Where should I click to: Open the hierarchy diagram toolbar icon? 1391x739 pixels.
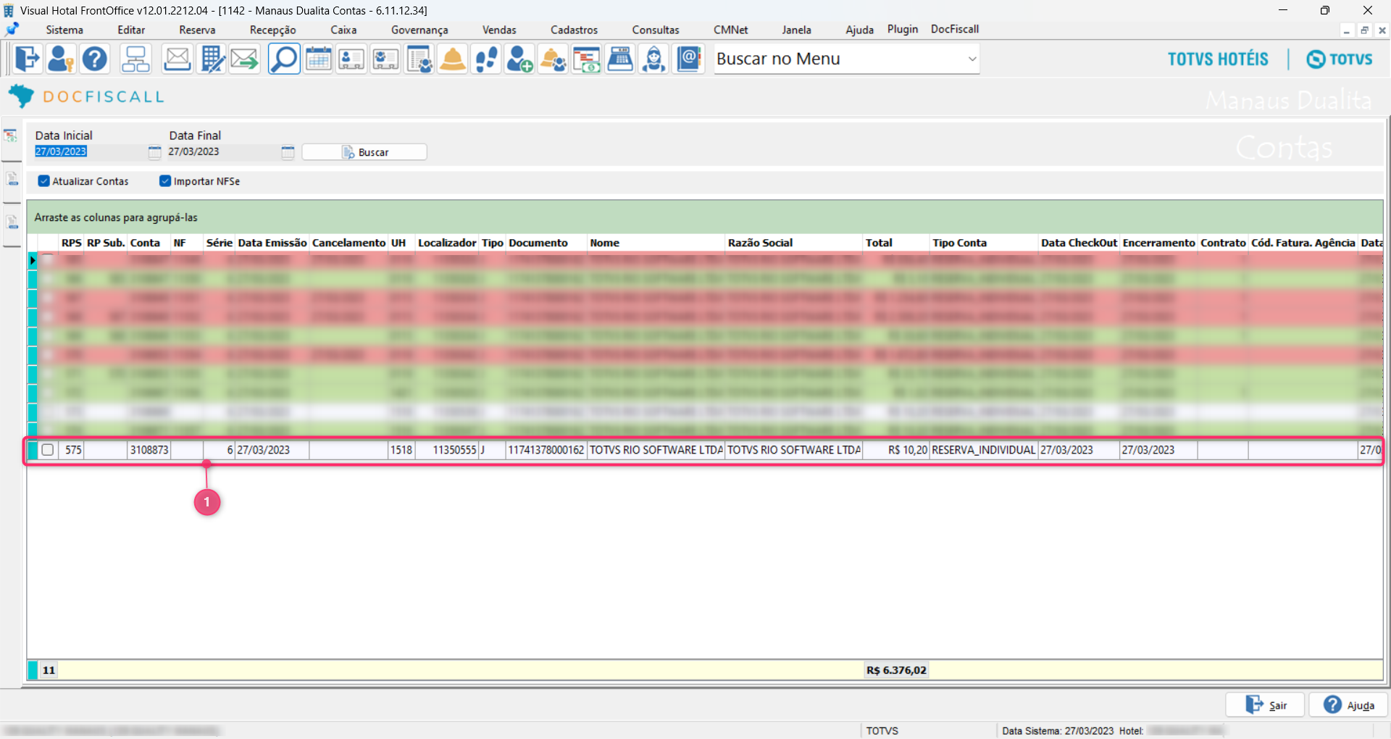coord(135,59)
